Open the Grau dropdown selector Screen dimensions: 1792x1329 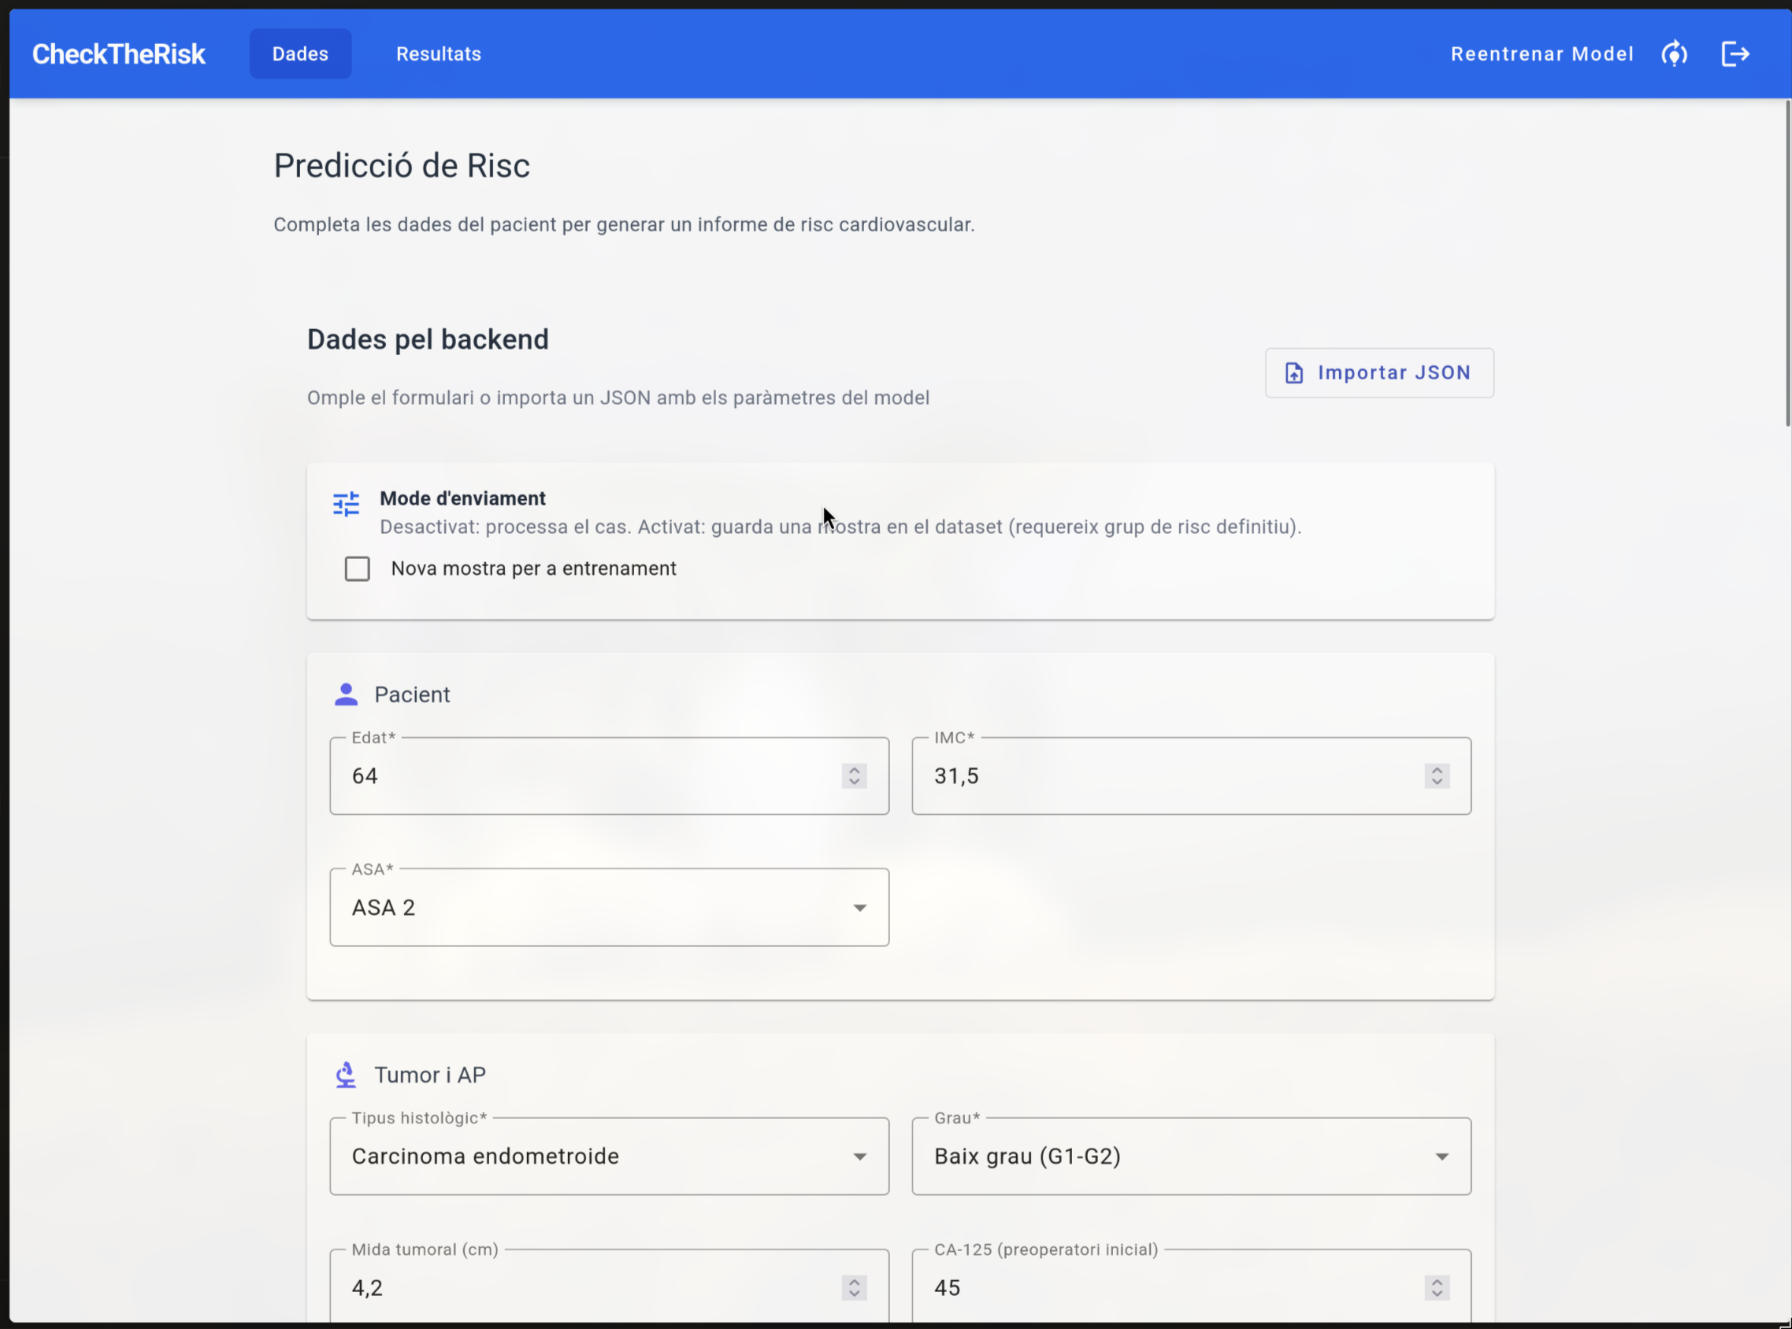click(x=1191, y=1156)
